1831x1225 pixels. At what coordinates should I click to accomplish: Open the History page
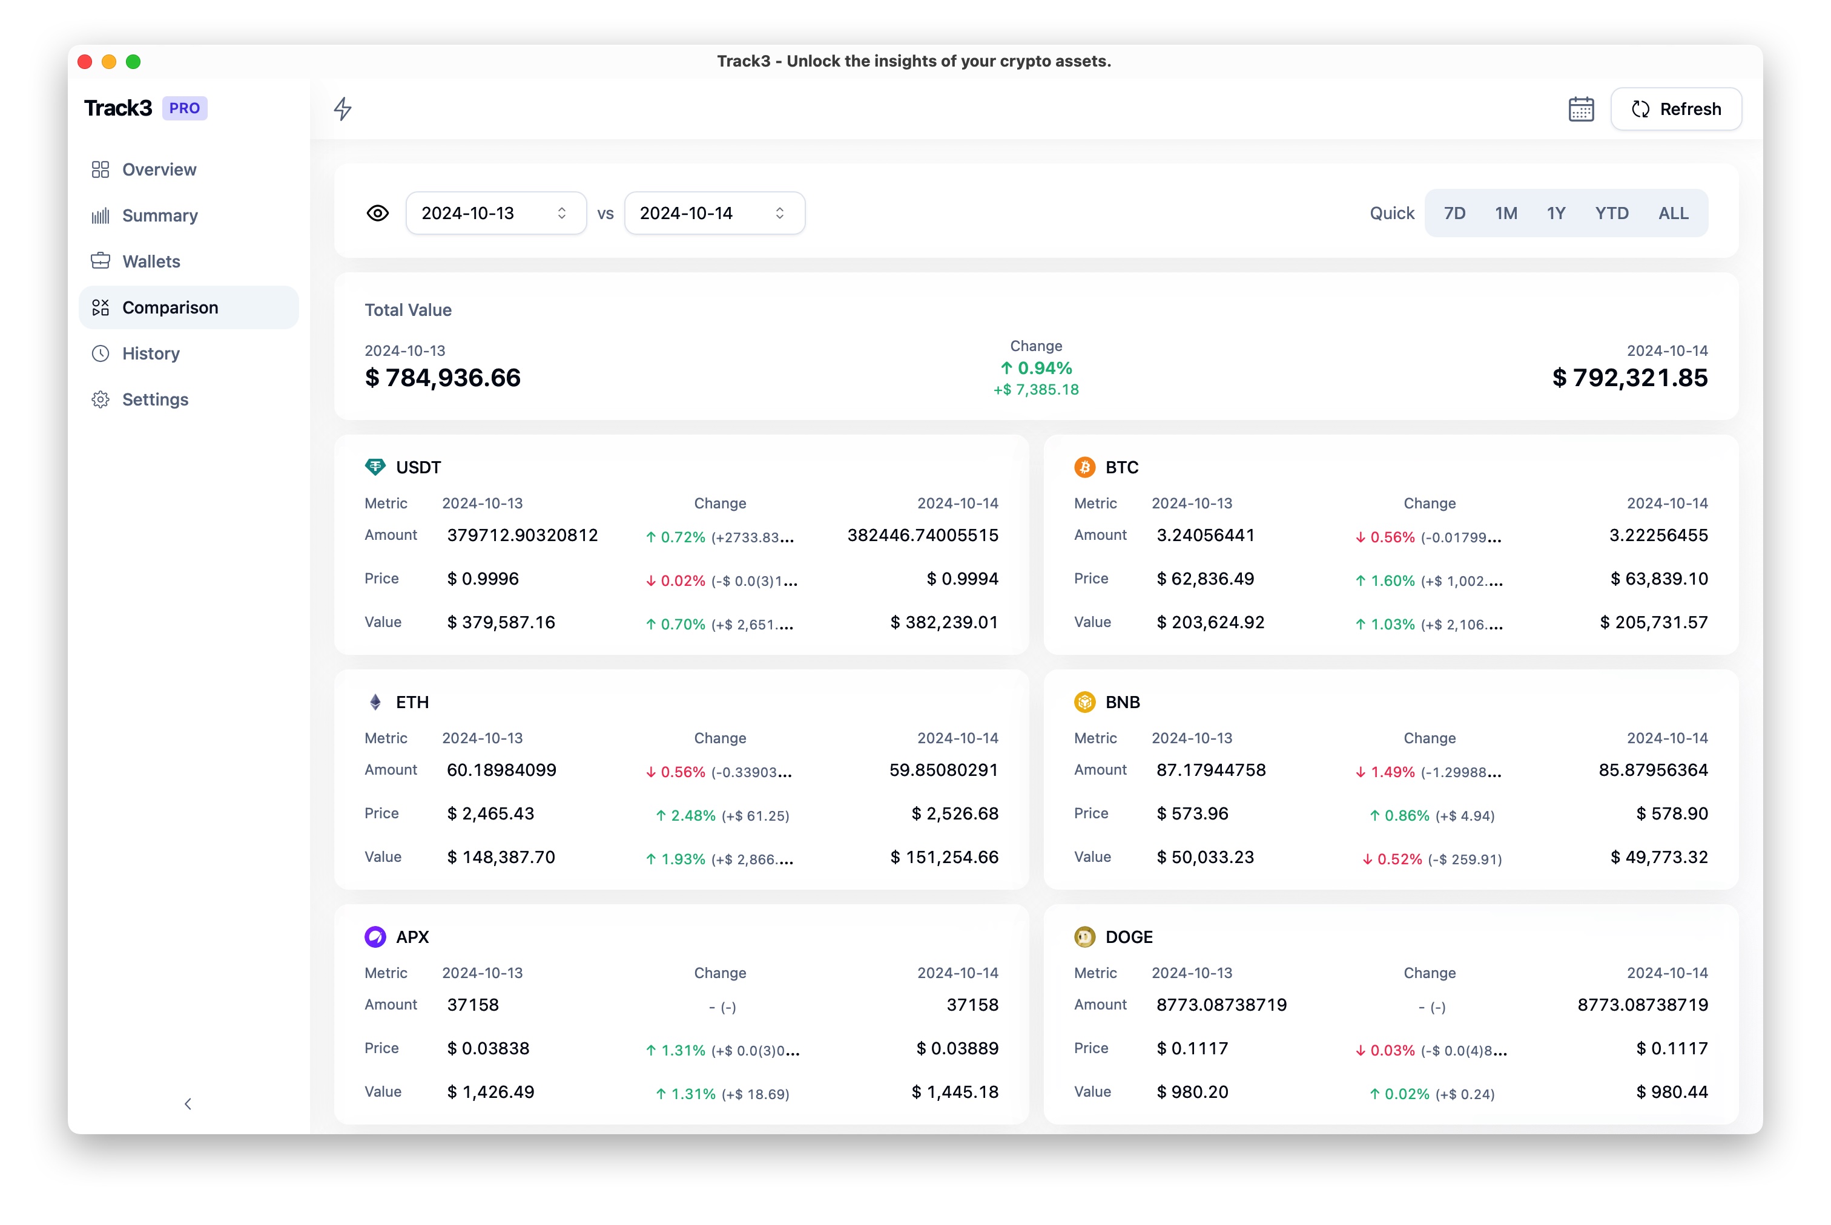(151, 353)
